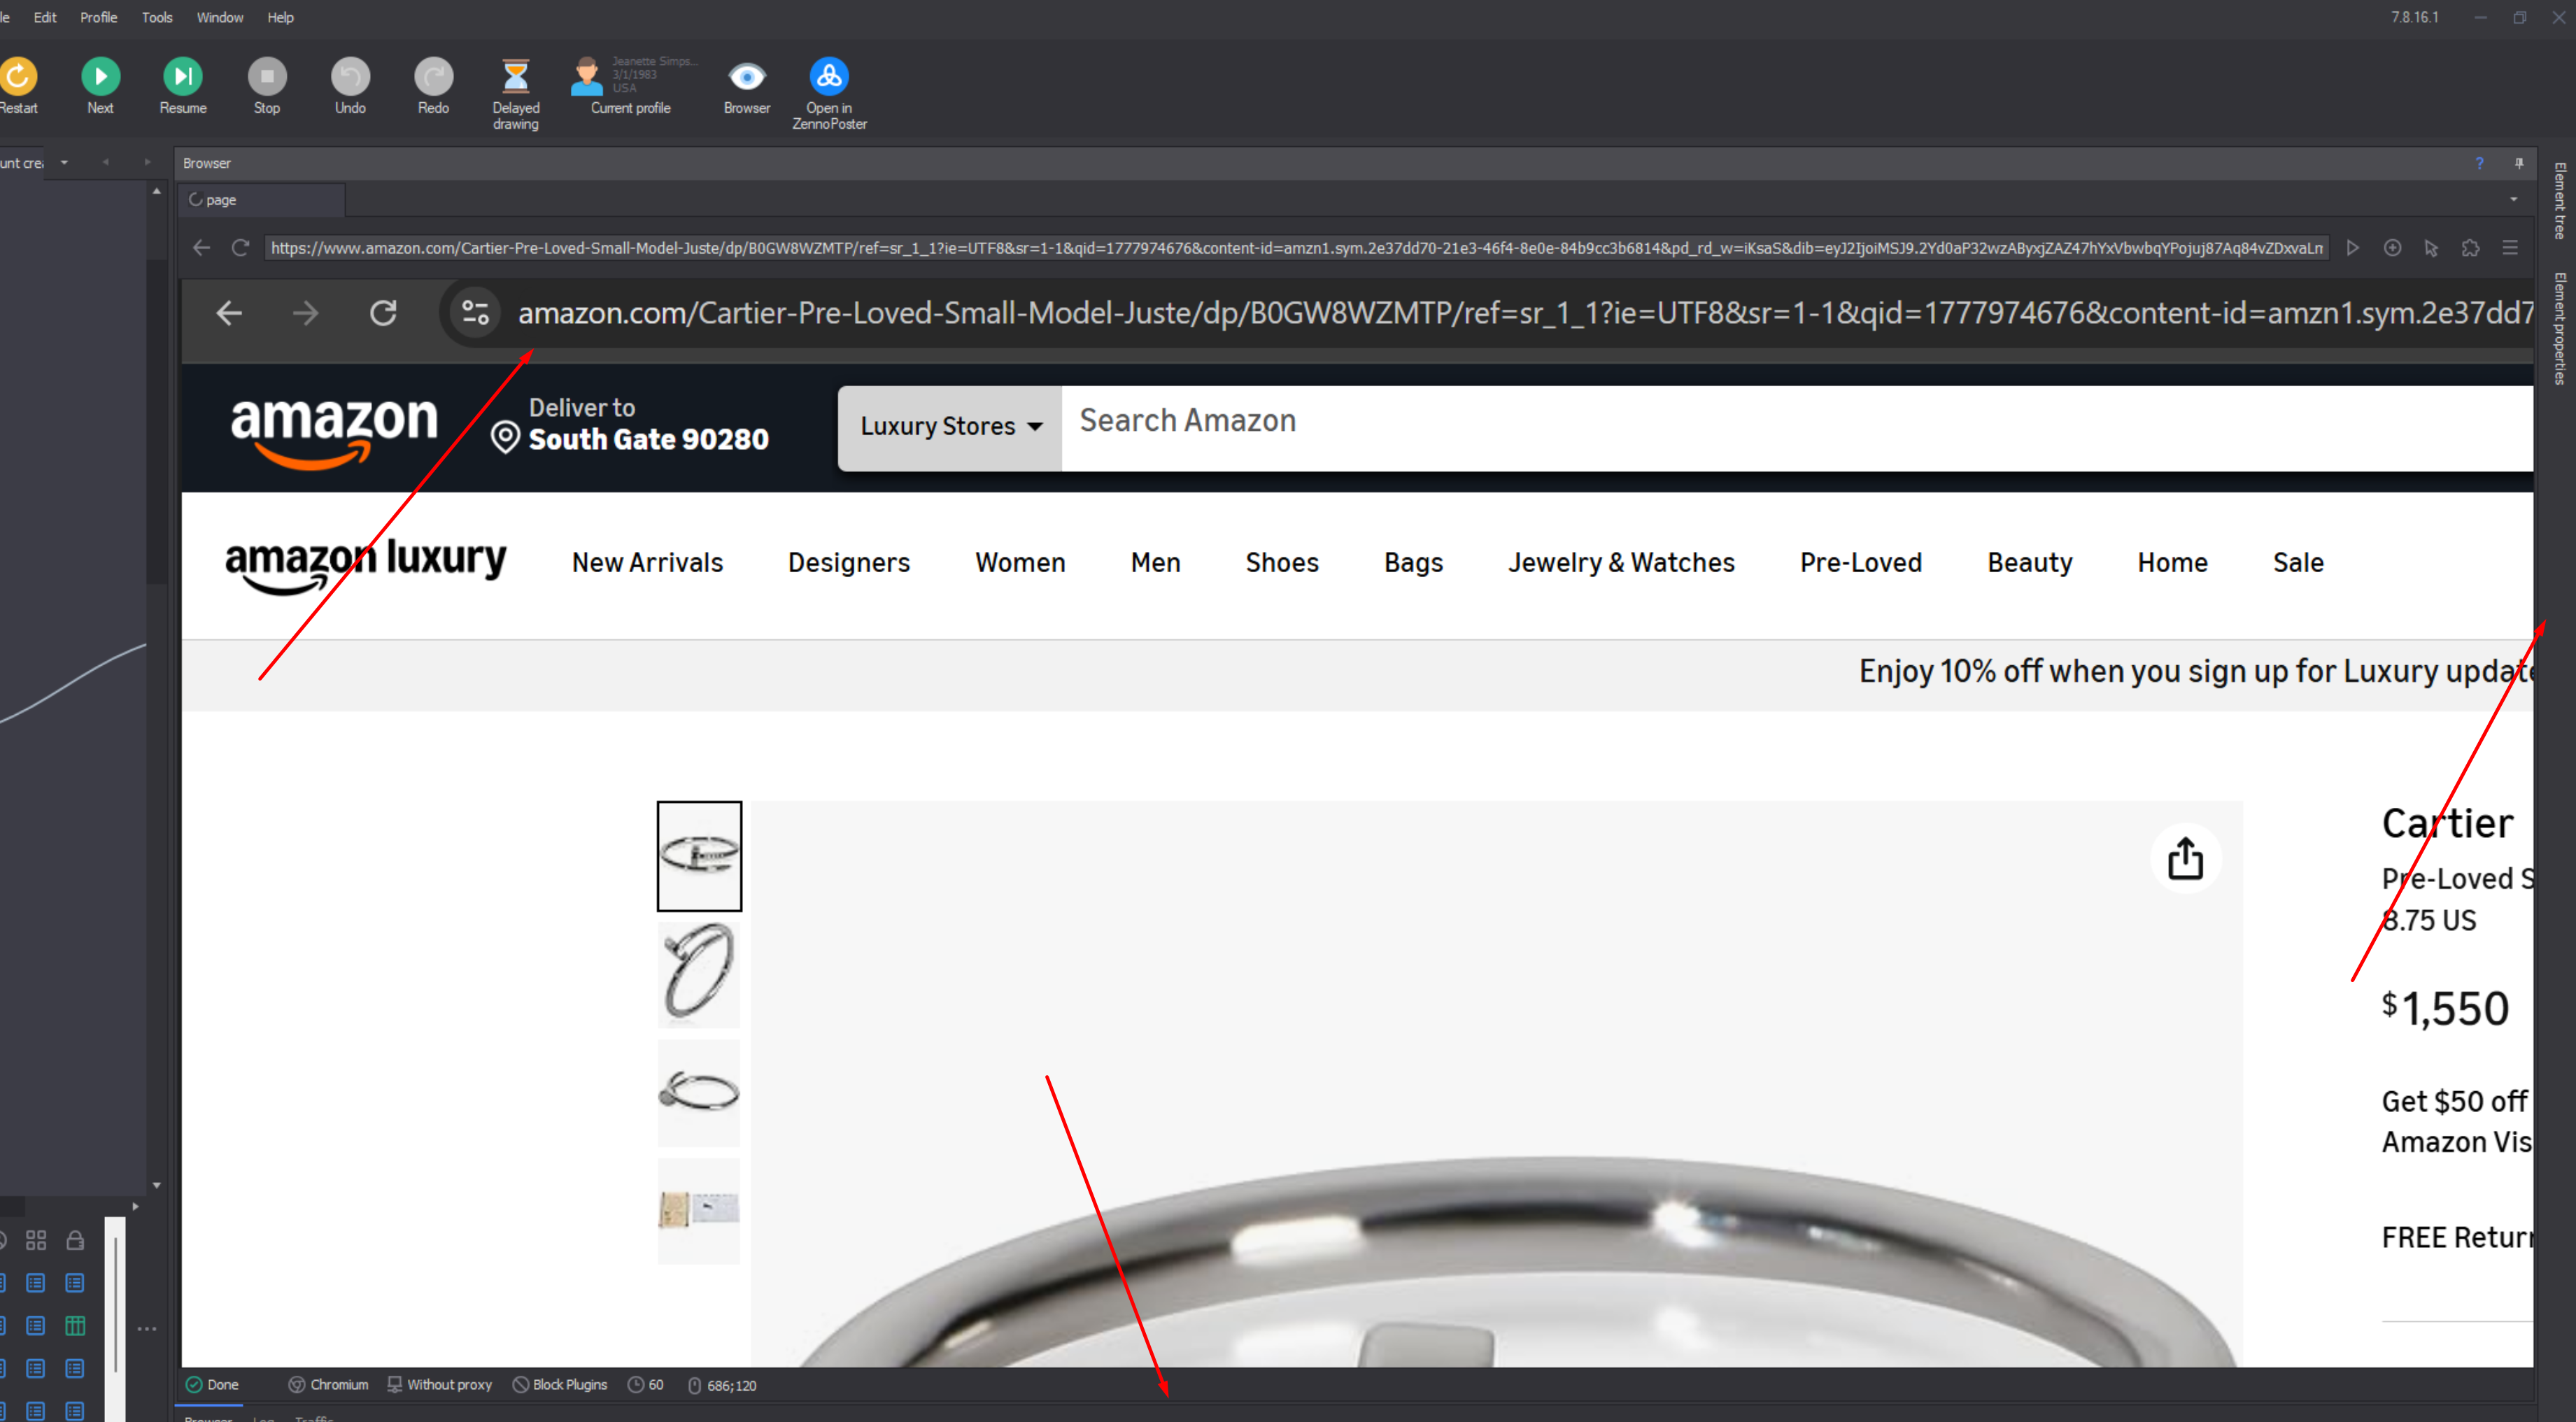
Task: Click the triangle go icon after the URL field
Action: click(x=2353, y=248)
